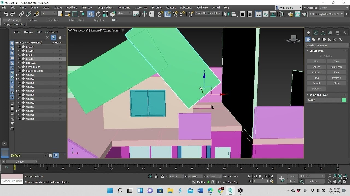Open the Curve Editor from toolbar

coord(266,14)
